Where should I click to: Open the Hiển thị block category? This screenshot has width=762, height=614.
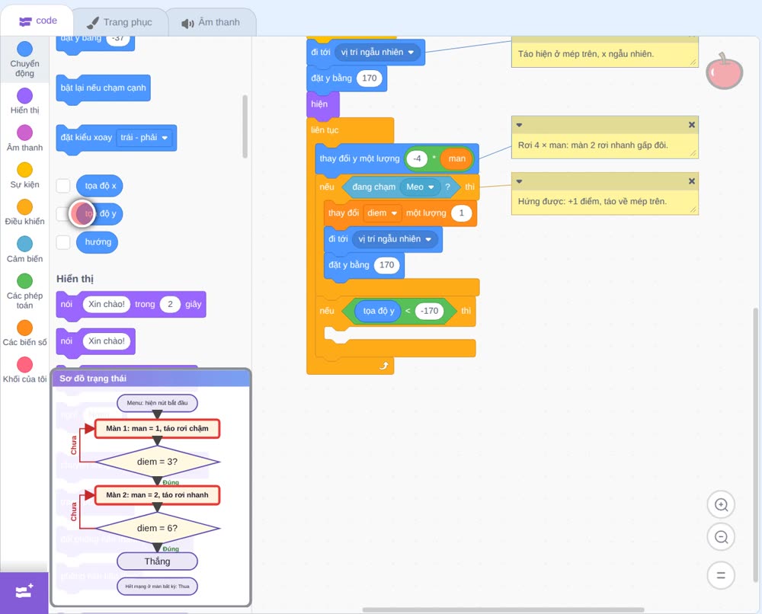pyautogui.click(x=25, y=101)
